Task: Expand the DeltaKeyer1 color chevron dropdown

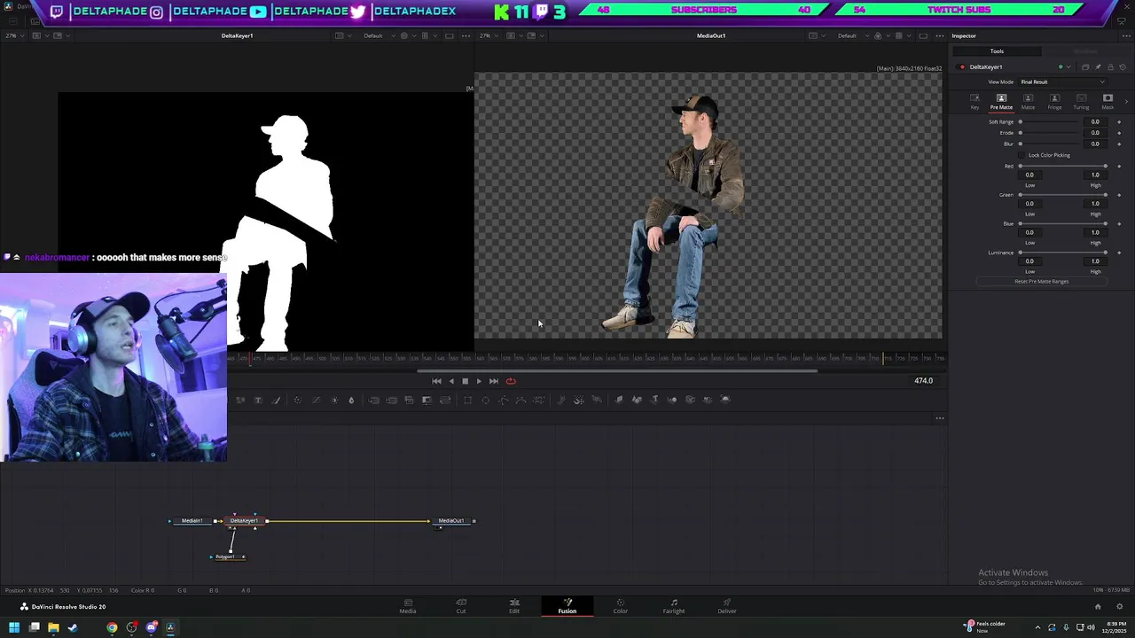Action: pyautogui.click(x=1068, y=67)
